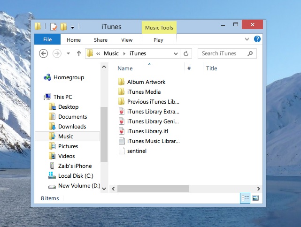The width and height of the screenshot is (301, 227).
Task: Click the Forward navigation arrow
Action: [x=57, y=53]
